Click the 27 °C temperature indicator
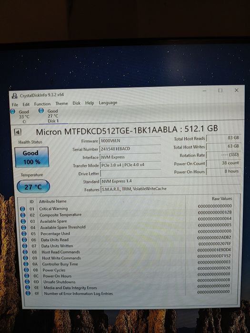The width and height of the screenshot is (250, 333). point(33,186)
